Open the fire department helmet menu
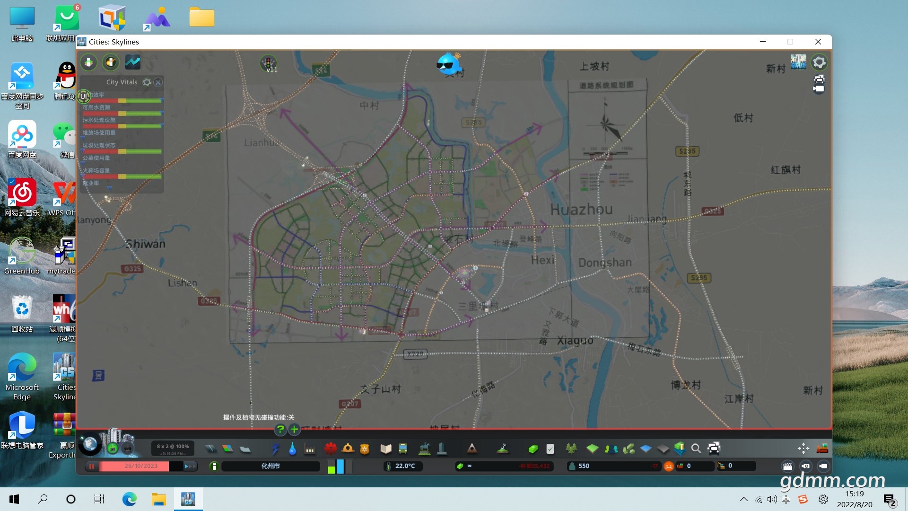This screenshot has height=511, width=908. click(x=348, y=449)
